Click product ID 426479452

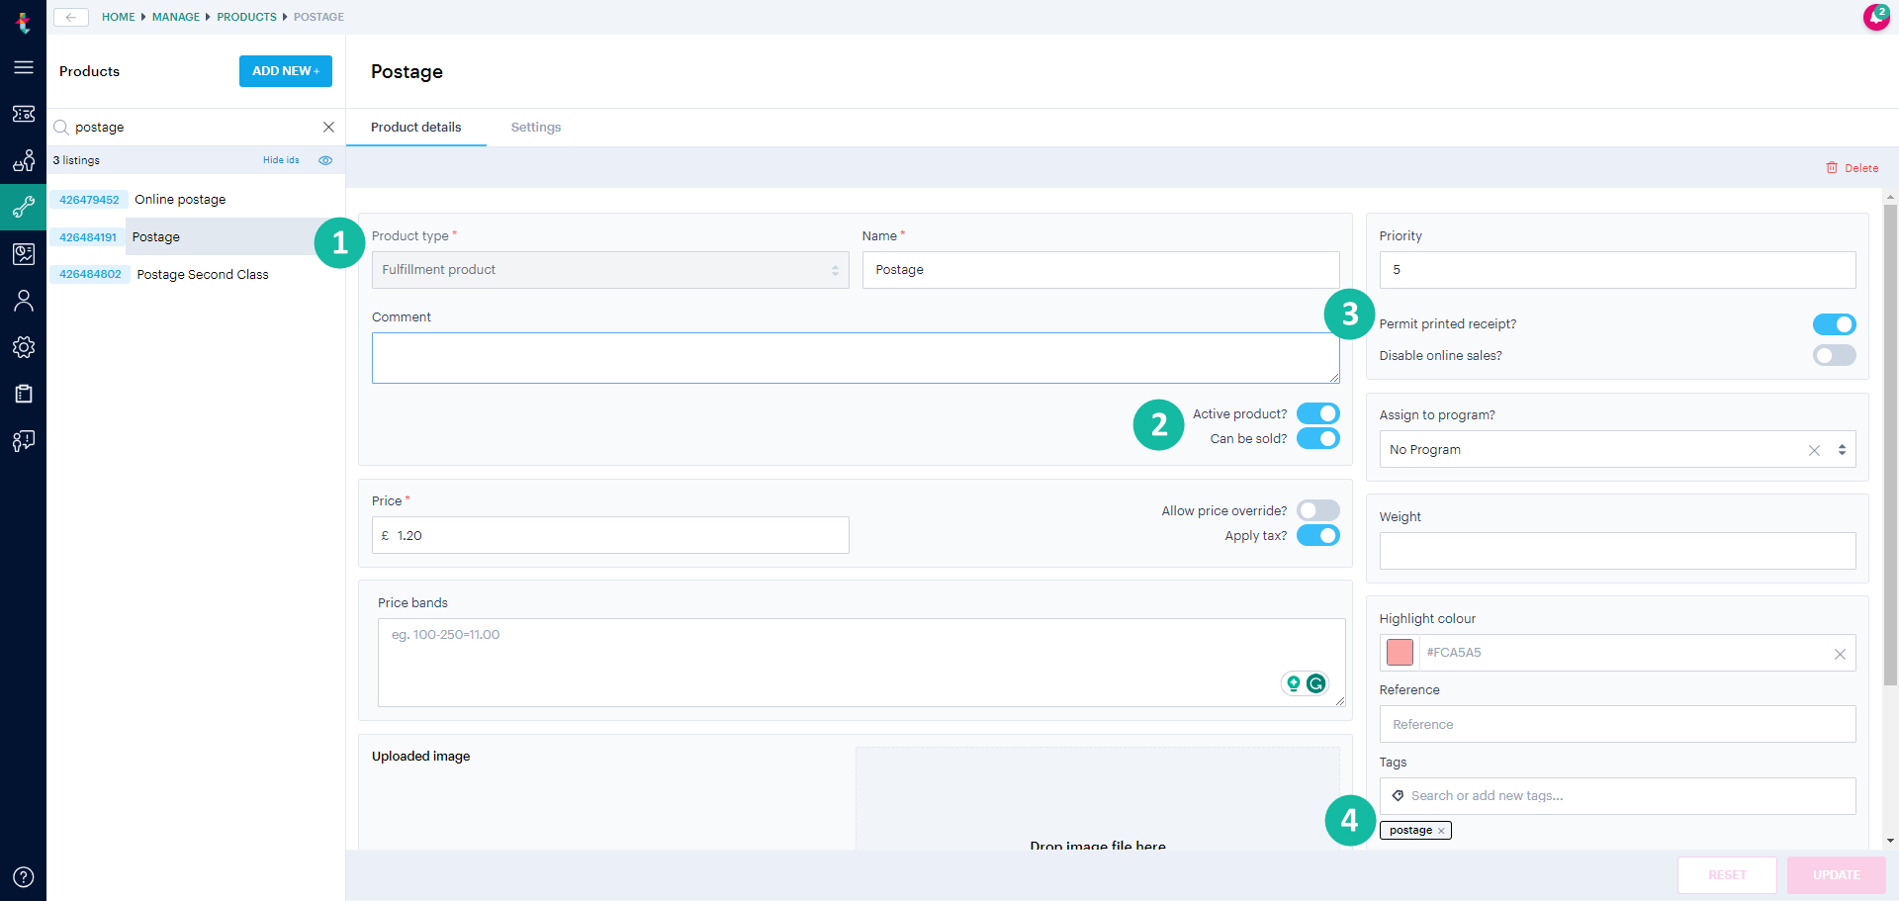coord(89,200)
